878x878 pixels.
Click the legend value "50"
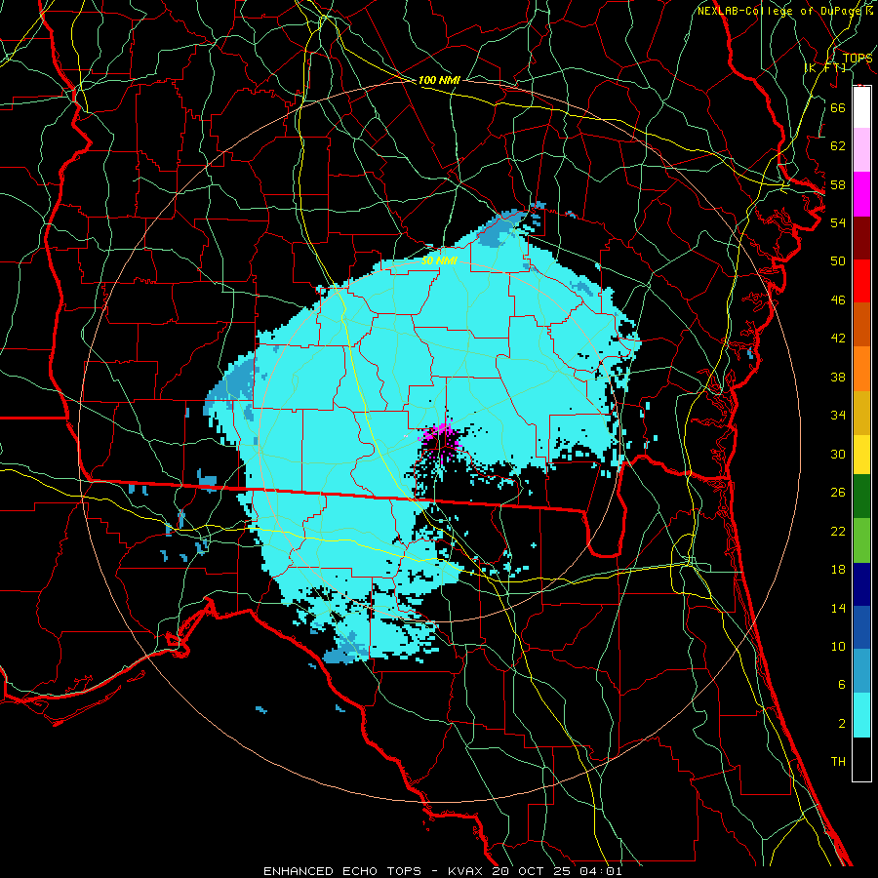838,260
